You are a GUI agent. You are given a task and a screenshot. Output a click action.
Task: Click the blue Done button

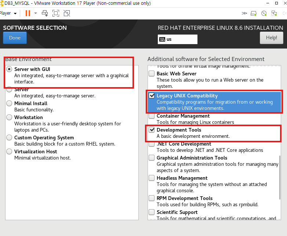pyautogui.click(x=15, y=38)
